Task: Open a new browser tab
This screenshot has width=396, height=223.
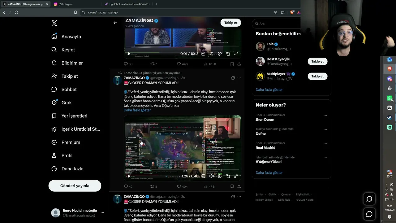Action: (x=156, y=4)
